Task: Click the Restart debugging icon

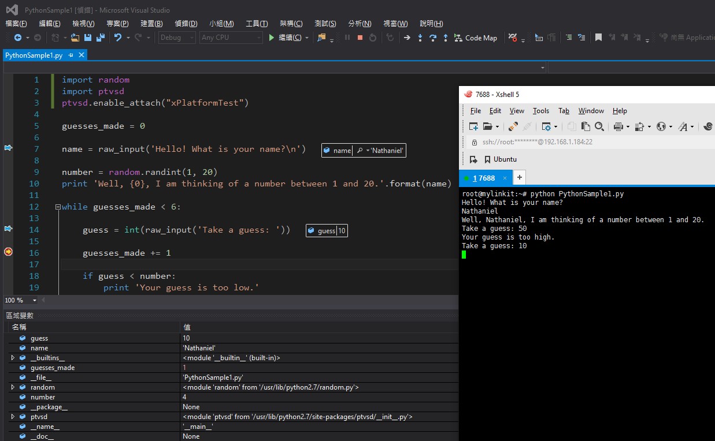Action: pyautogui.click(x=373, y=38)
